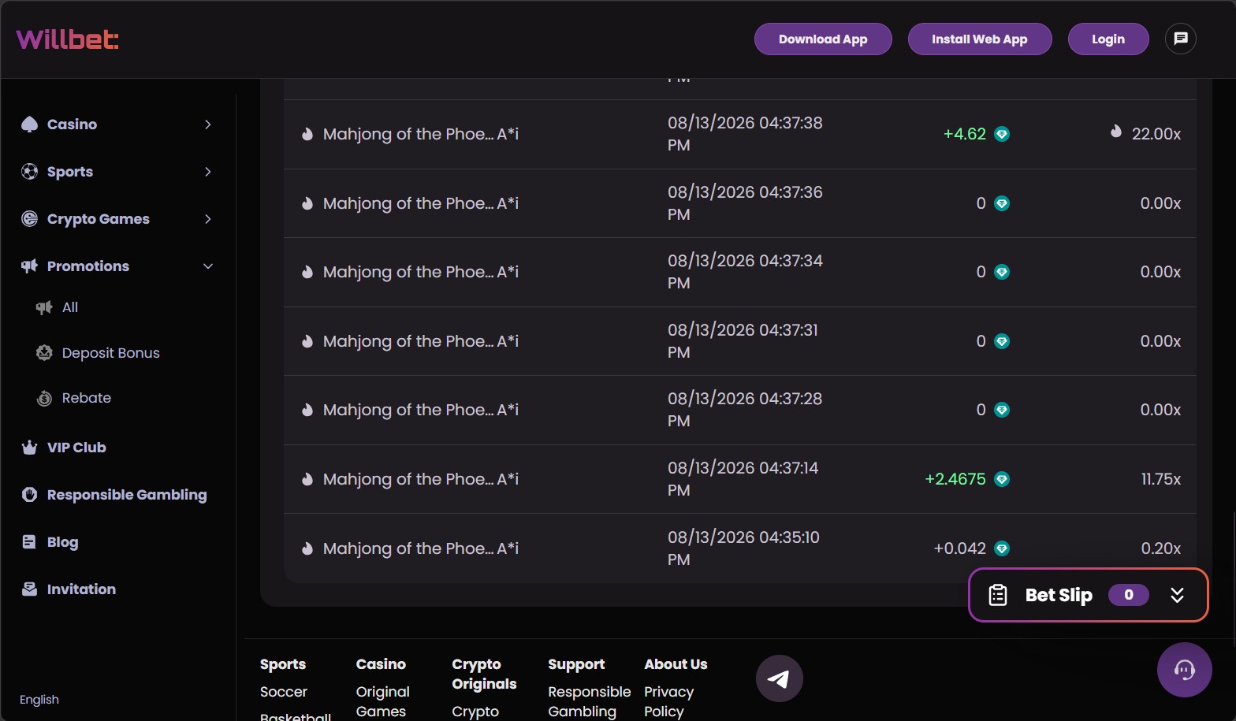Click the About Us footer heading
1236x721 pixels.
676,664
